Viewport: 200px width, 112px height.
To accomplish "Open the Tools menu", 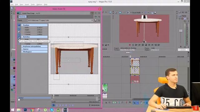I will pyautogui.click(x=32, y=4).
